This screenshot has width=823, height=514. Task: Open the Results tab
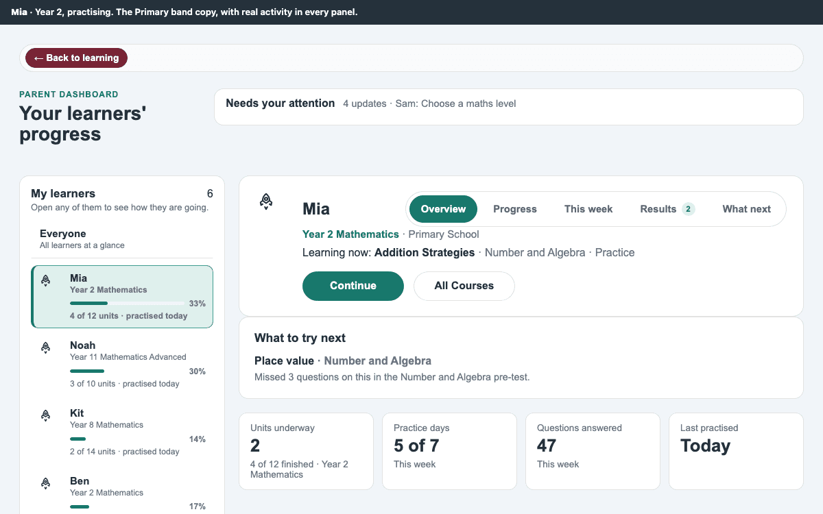(667, 209)
